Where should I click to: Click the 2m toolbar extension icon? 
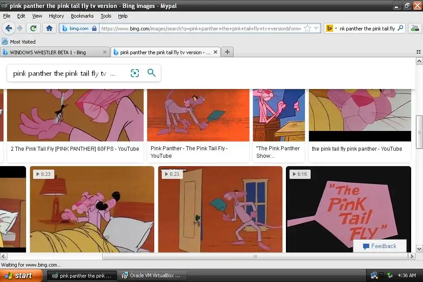(x=415, y=28)
